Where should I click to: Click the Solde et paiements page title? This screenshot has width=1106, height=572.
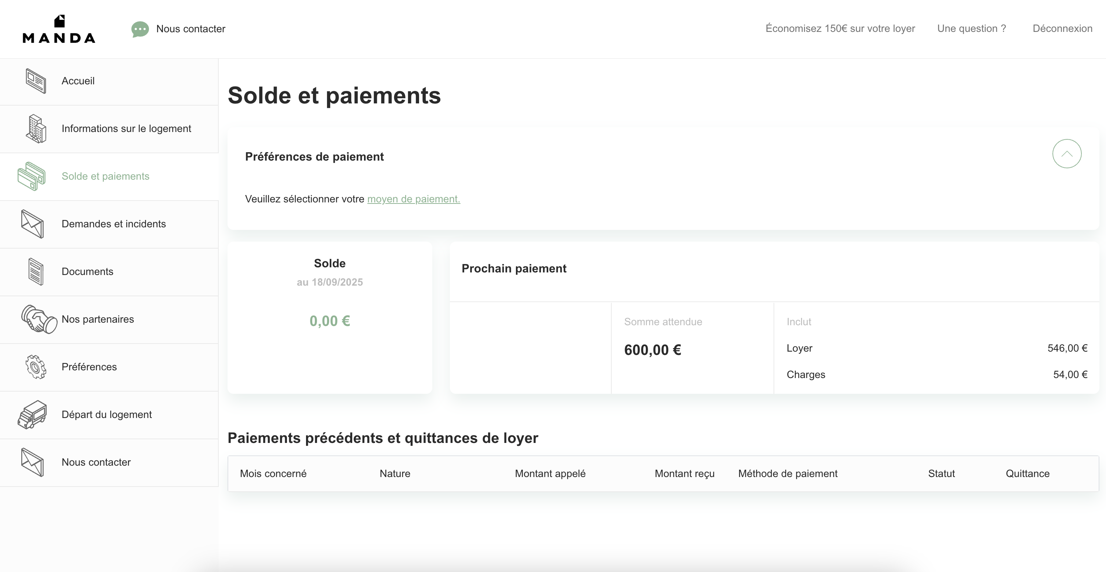click(334, 95)
